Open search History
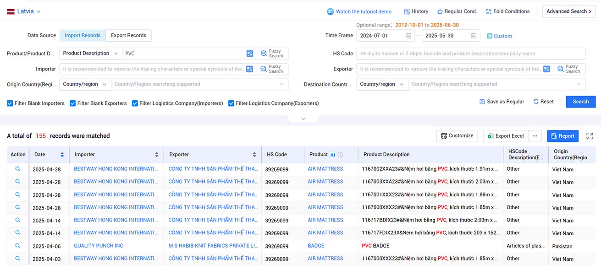 coord(416,11)
